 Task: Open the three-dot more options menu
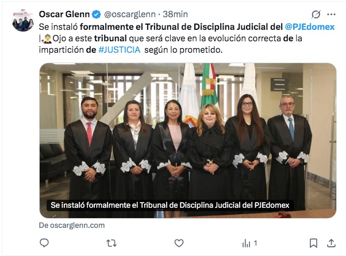coord(331,14)
